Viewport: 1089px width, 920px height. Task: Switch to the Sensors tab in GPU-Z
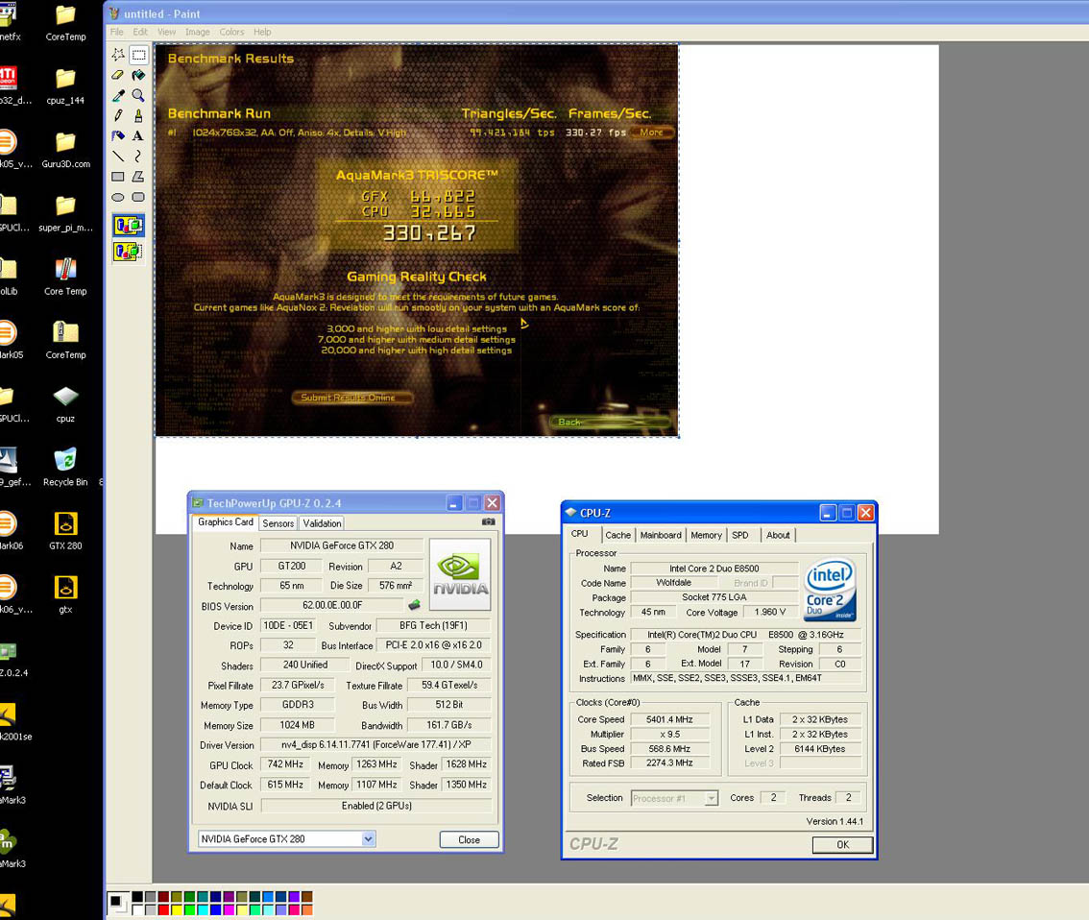tap(278, 523)
